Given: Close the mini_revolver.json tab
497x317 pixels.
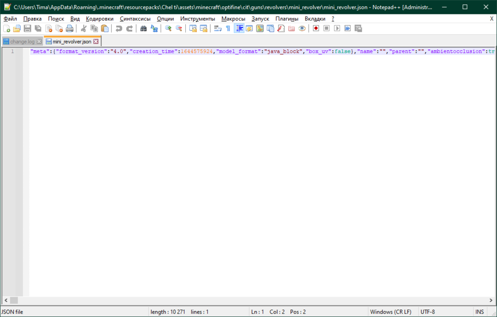Looking at the screenshot, I should click(x=96, y=42).
